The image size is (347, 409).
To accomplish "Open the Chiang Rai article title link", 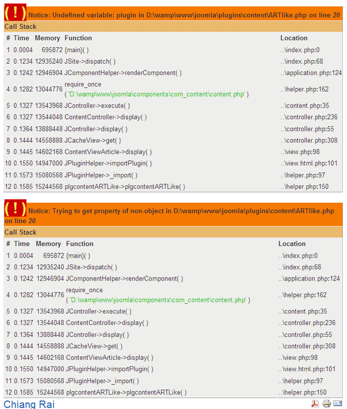I will [x=29, y=404].
